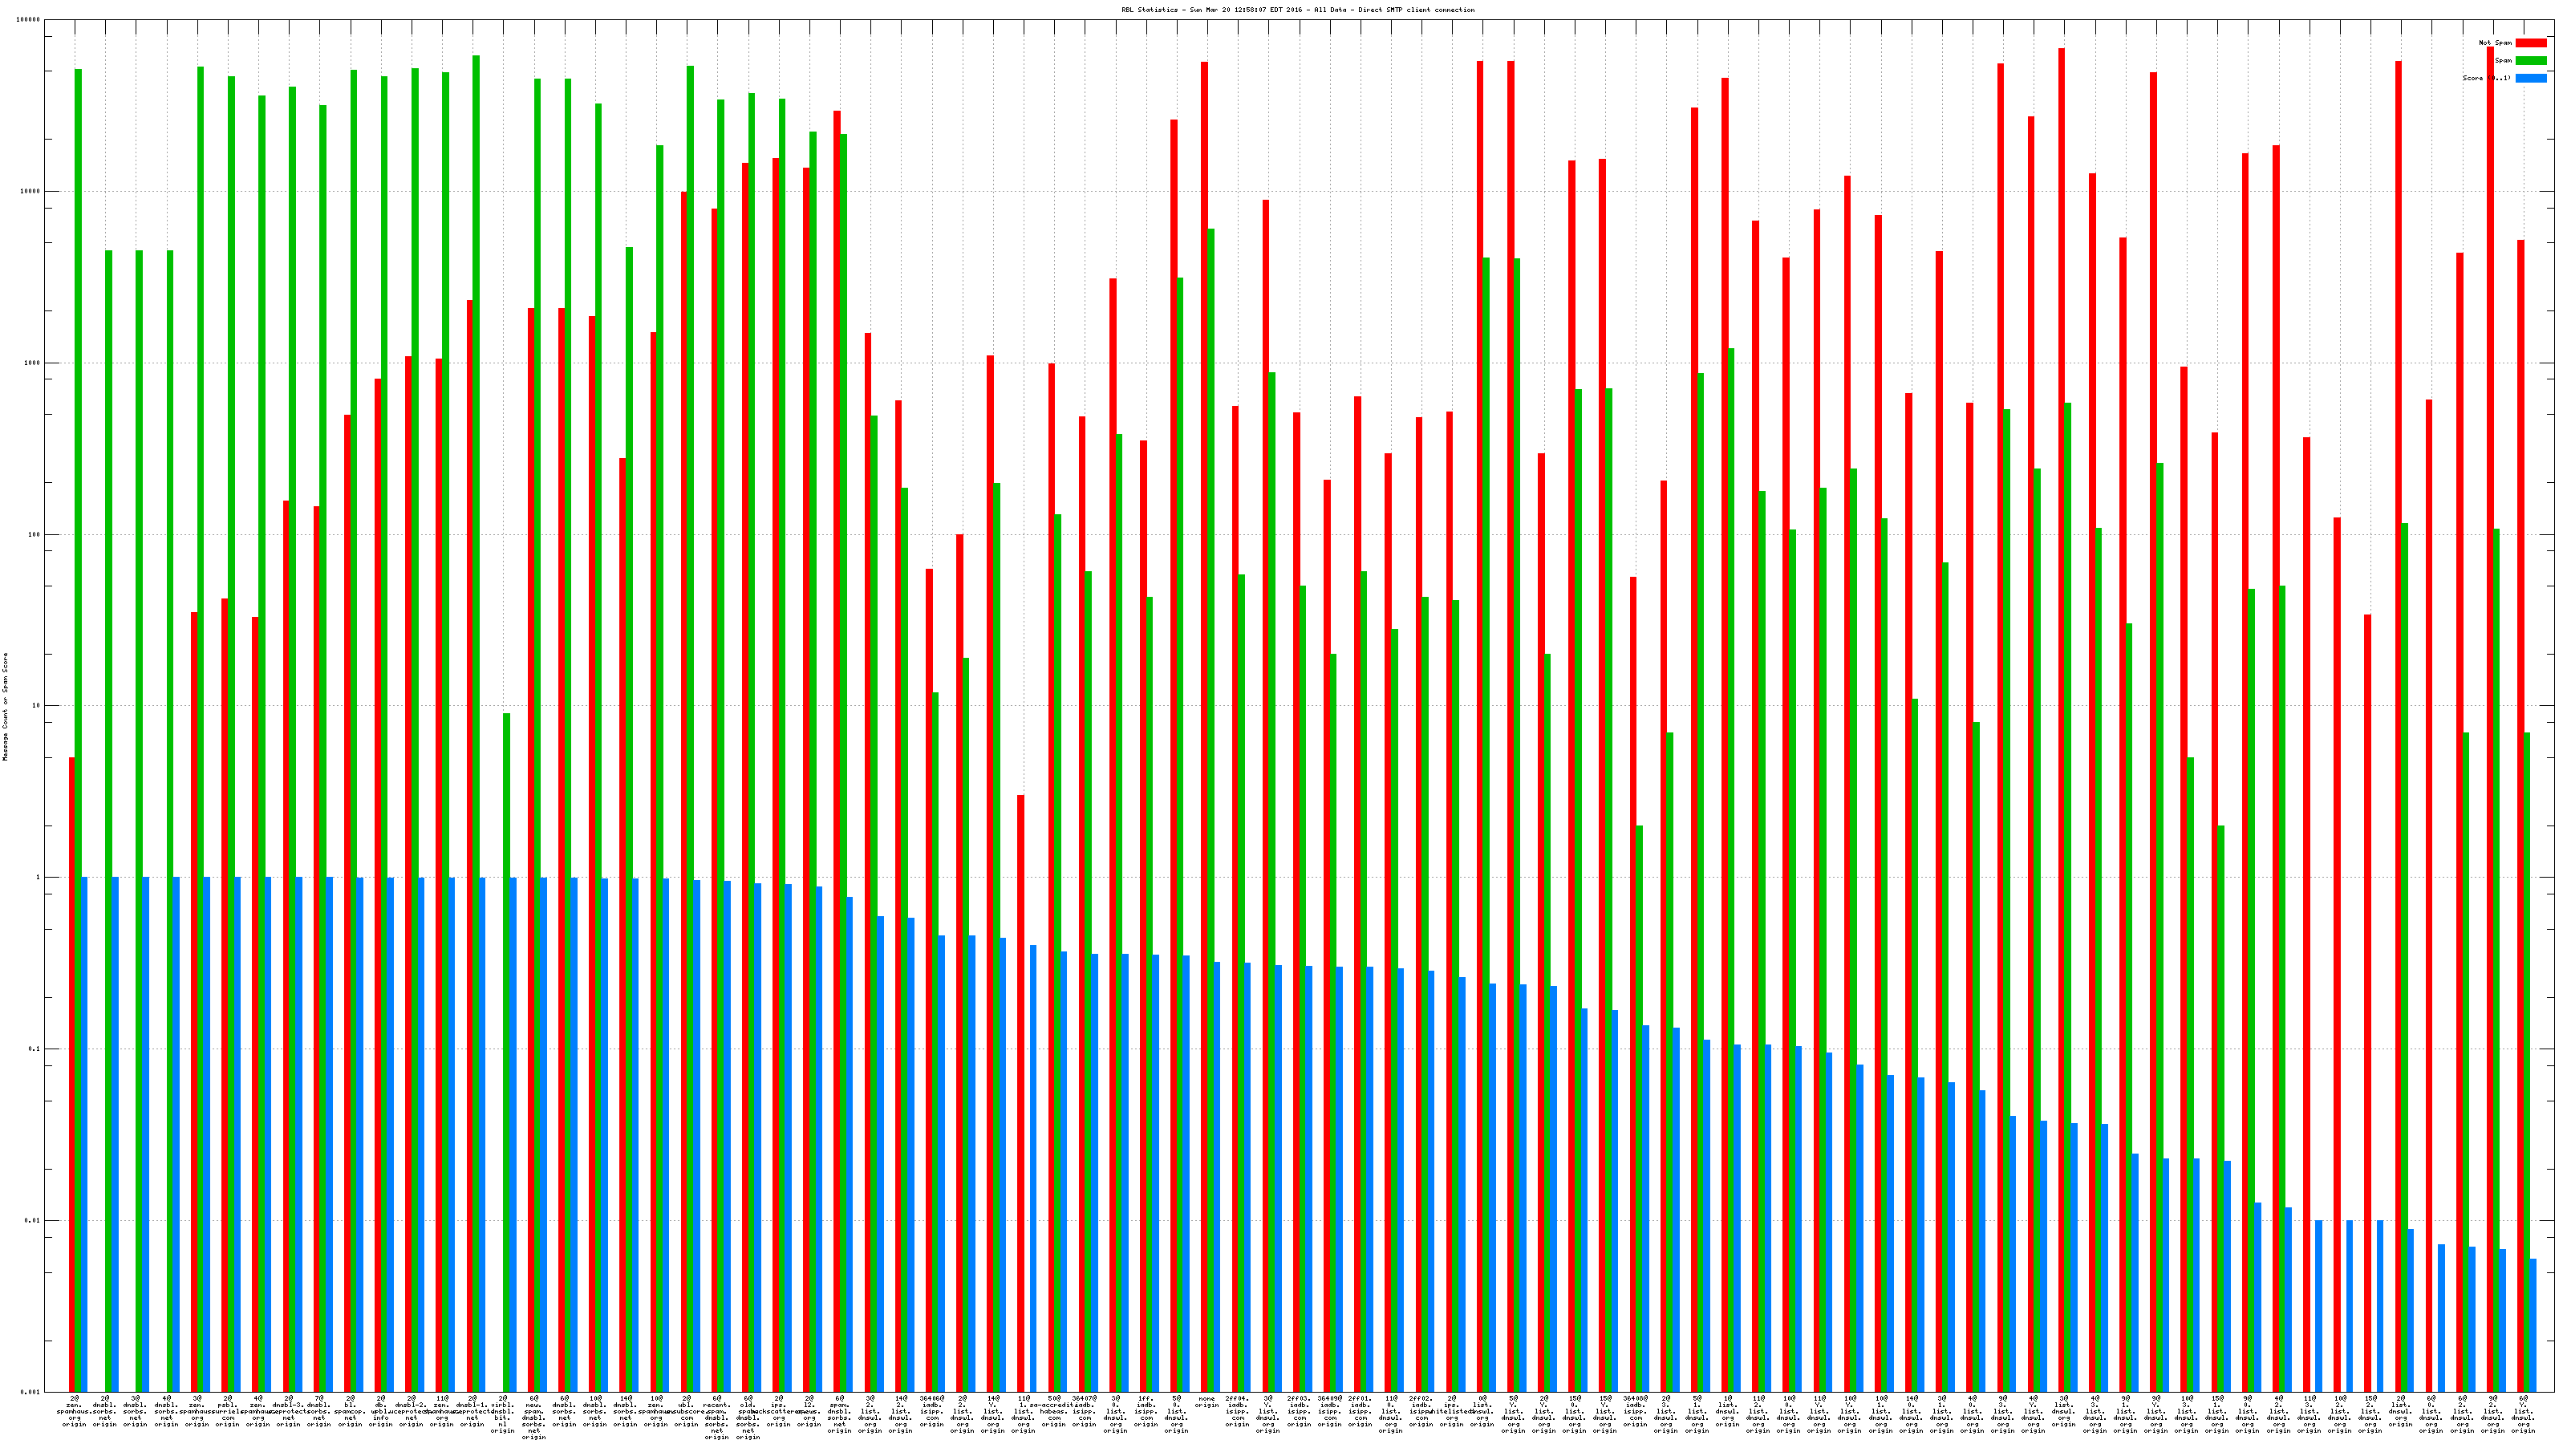Click the red Not Spam legend swatch
The height and width of the screenshot is (1444, 2567).
click(2530, 43)
